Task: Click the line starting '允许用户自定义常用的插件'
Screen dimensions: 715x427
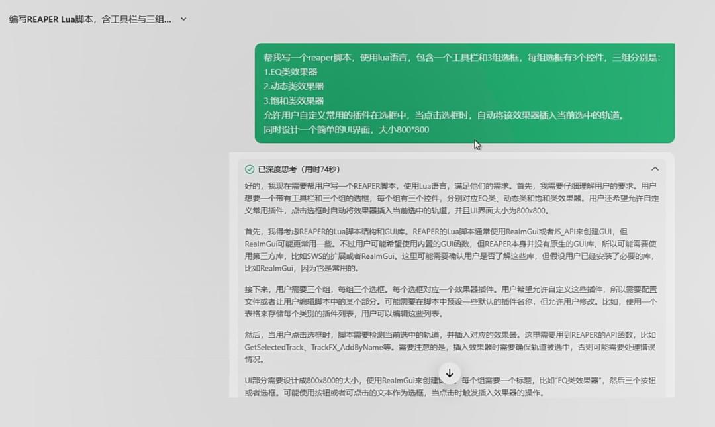Action: (444, 115)
